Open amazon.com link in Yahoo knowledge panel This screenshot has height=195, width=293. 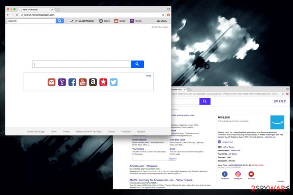(228, 142)
